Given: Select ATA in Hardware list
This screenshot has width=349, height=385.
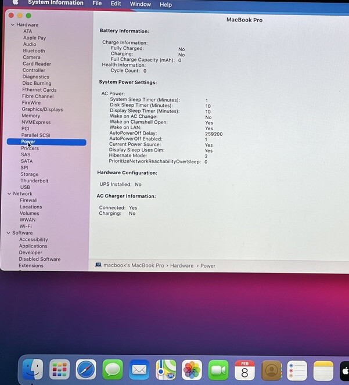Looking at the screenshot, I should click(27, 31).
